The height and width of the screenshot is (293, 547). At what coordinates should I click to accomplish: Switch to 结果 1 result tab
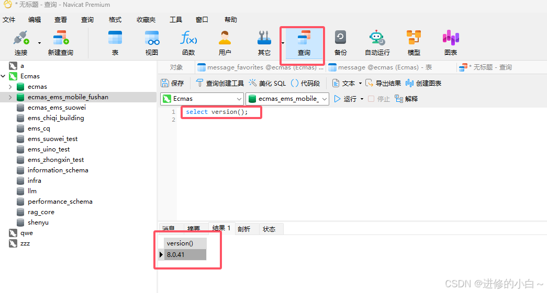tap(221, 228)
